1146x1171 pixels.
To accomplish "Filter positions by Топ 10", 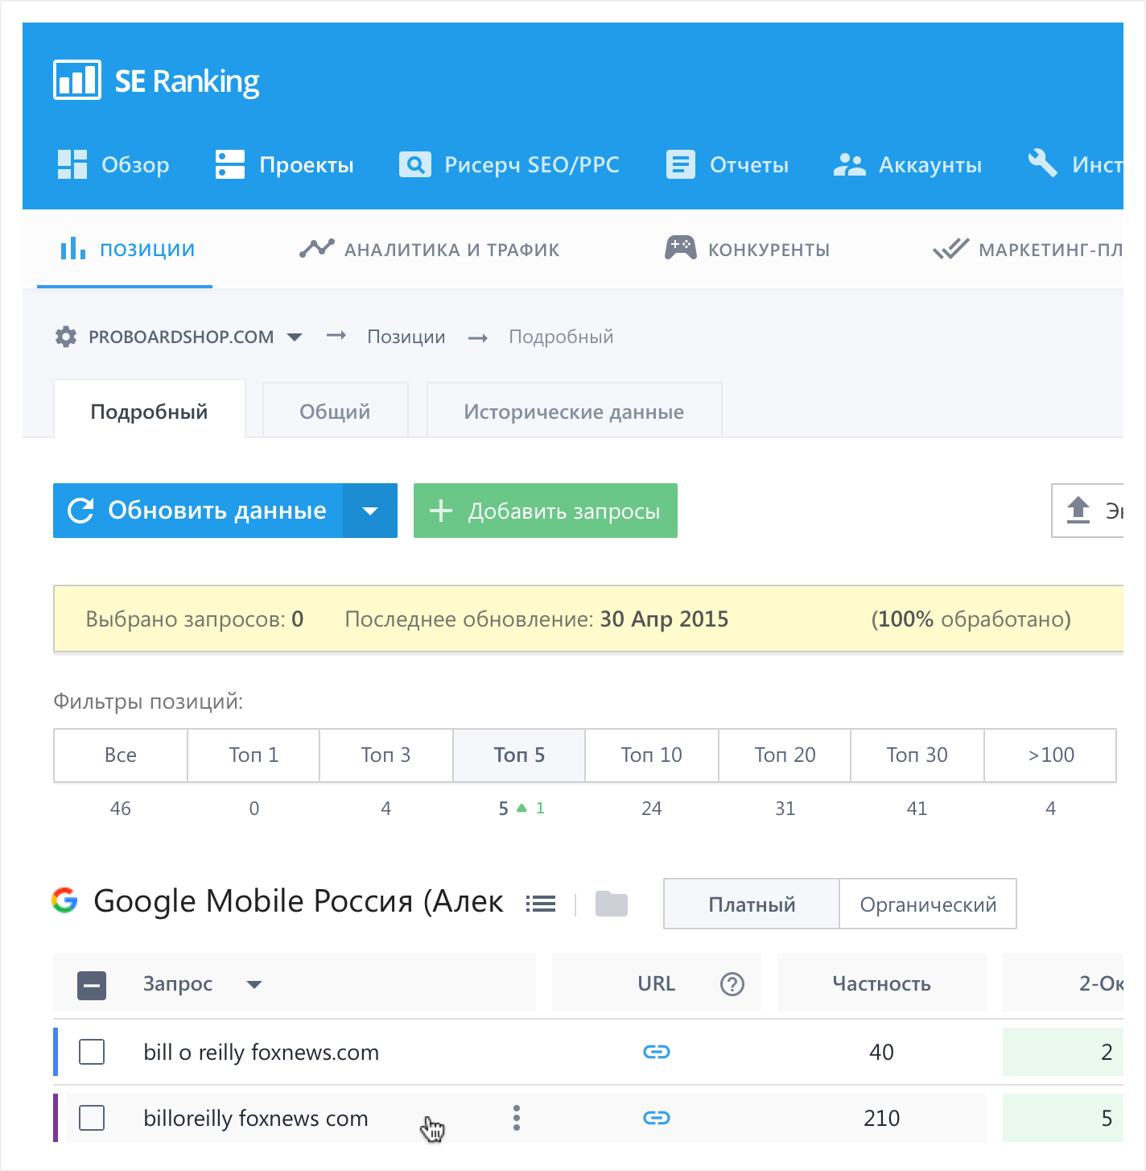I will coord(651,755).
